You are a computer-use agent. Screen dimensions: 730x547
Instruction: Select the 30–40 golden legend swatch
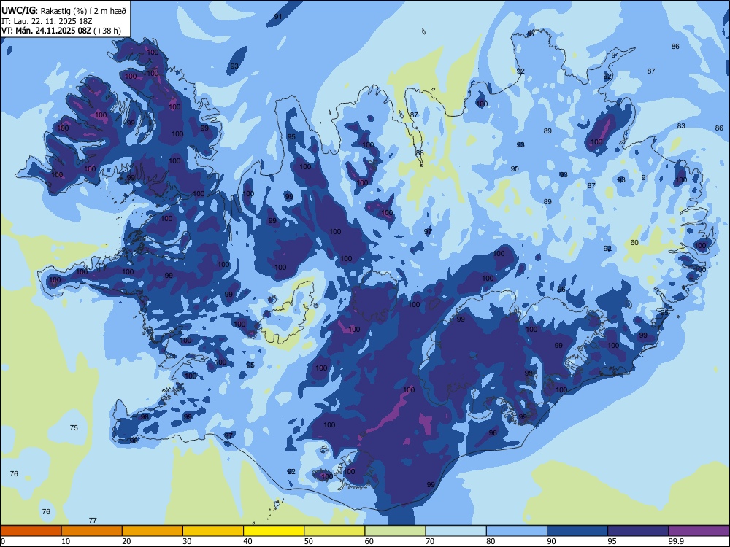(x=213, y=531)
